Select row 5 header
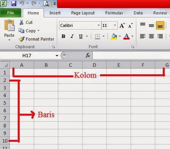The width and height of the screenshot is (170, 149). click(x=5, y=103)
